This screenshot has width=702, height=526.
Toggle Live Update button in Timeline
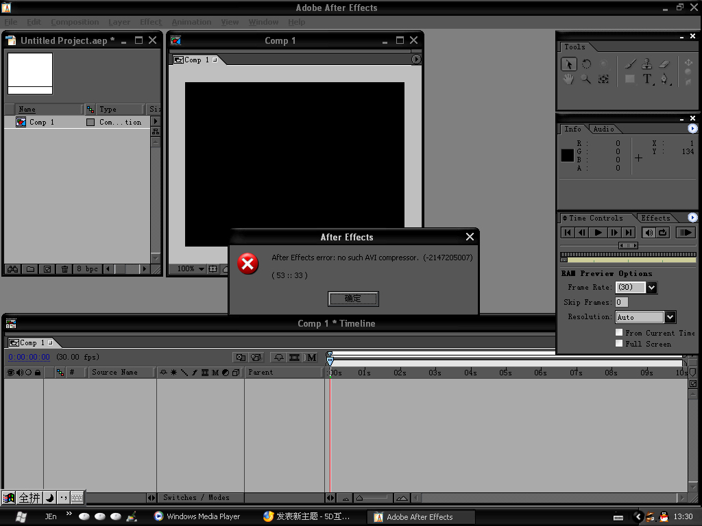click(x=241, y=358)
